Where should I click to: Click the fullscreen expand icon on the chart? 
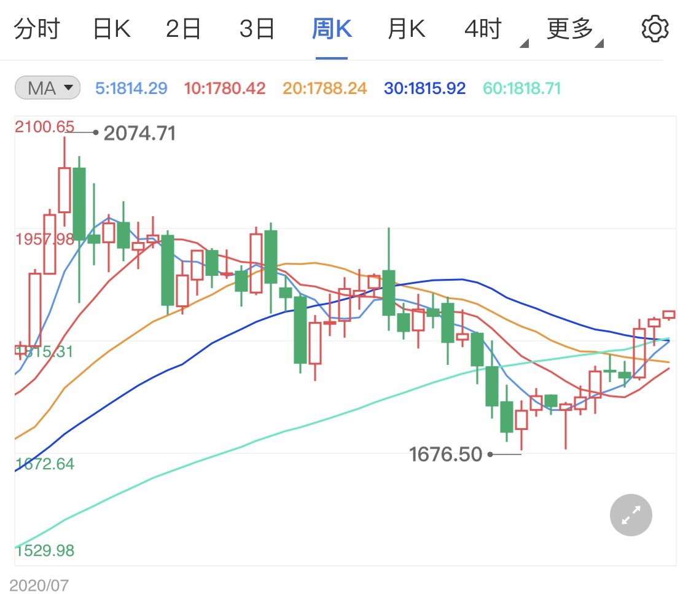630,515
